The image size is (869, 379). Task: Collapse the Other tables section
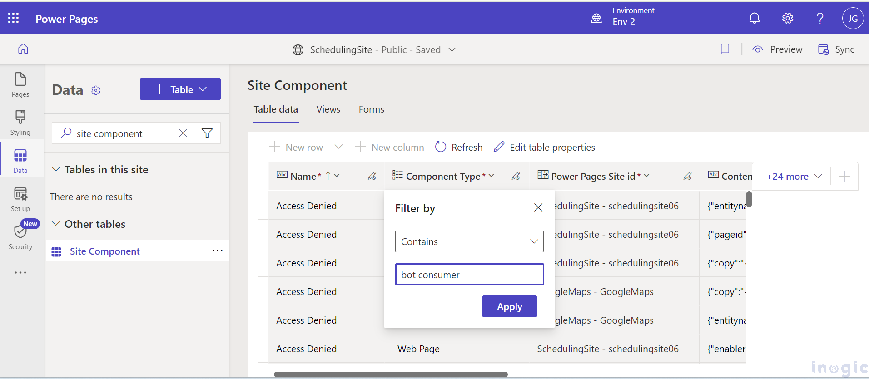point(56,224)
